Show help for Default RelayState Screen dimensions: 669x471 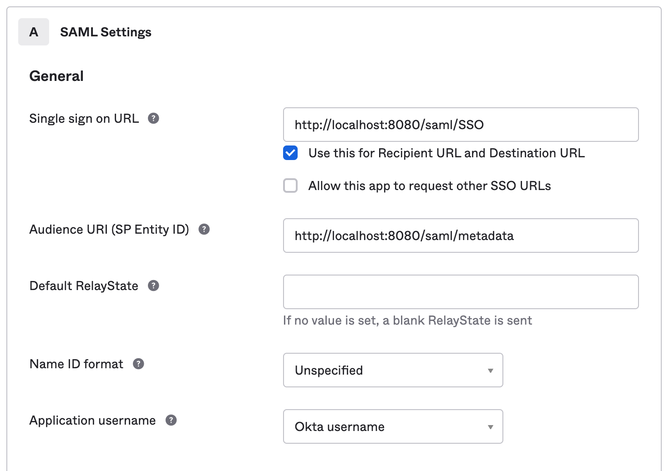153,286
